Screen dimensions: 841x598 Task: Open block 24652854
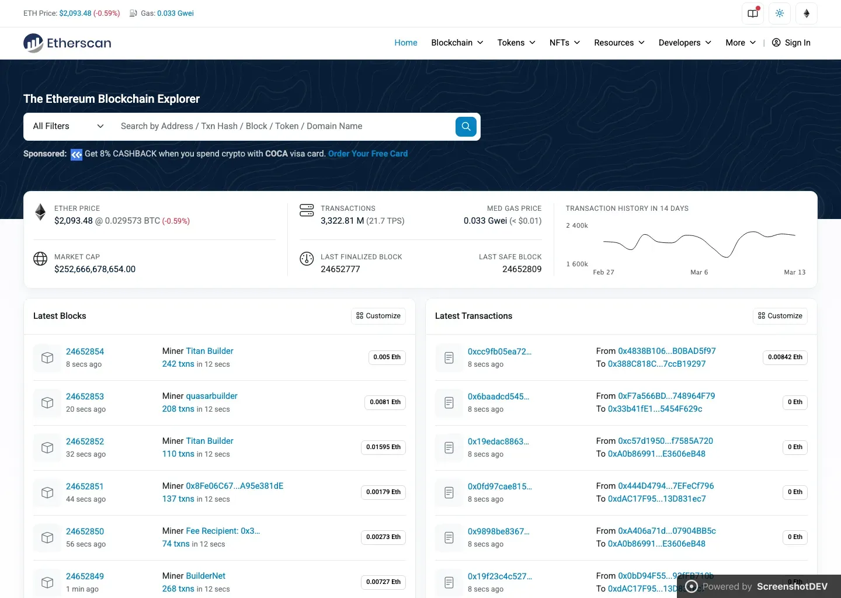(85, 352)
